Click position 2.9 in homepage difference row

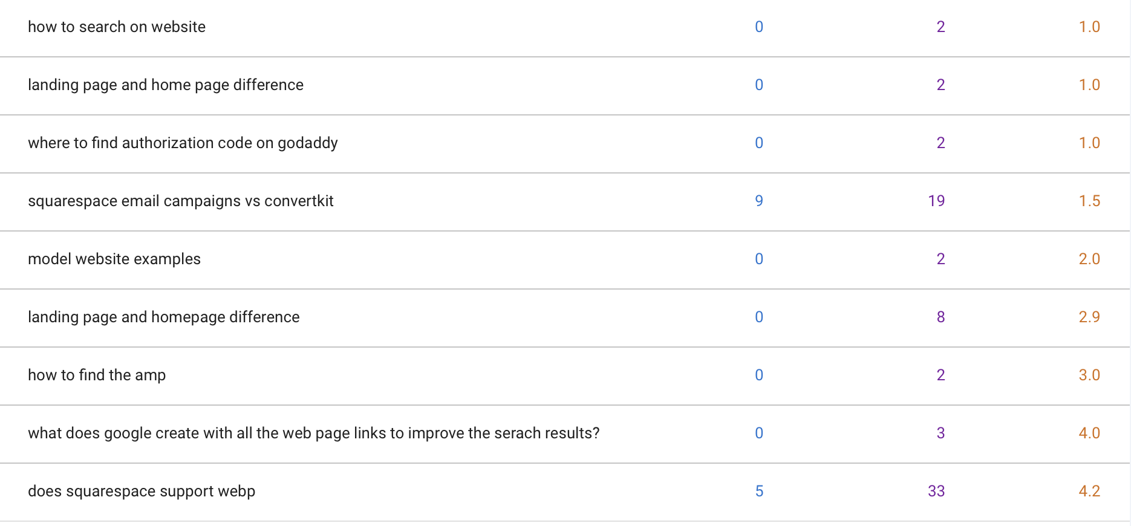point(1089,317)
